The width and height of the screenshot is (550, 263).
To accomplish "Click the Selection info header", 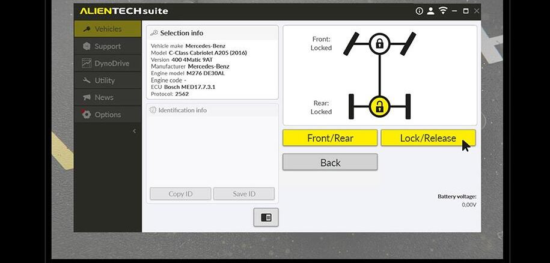I will (212, 33).
